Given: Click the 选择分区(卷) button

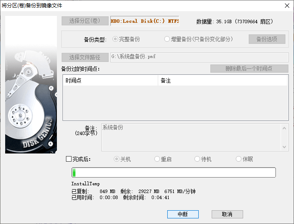Looking at the screenshot, I should 85,21.
